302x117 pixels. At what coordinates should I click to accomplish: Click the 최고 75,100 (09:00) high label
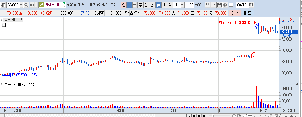tap(234, 23)
